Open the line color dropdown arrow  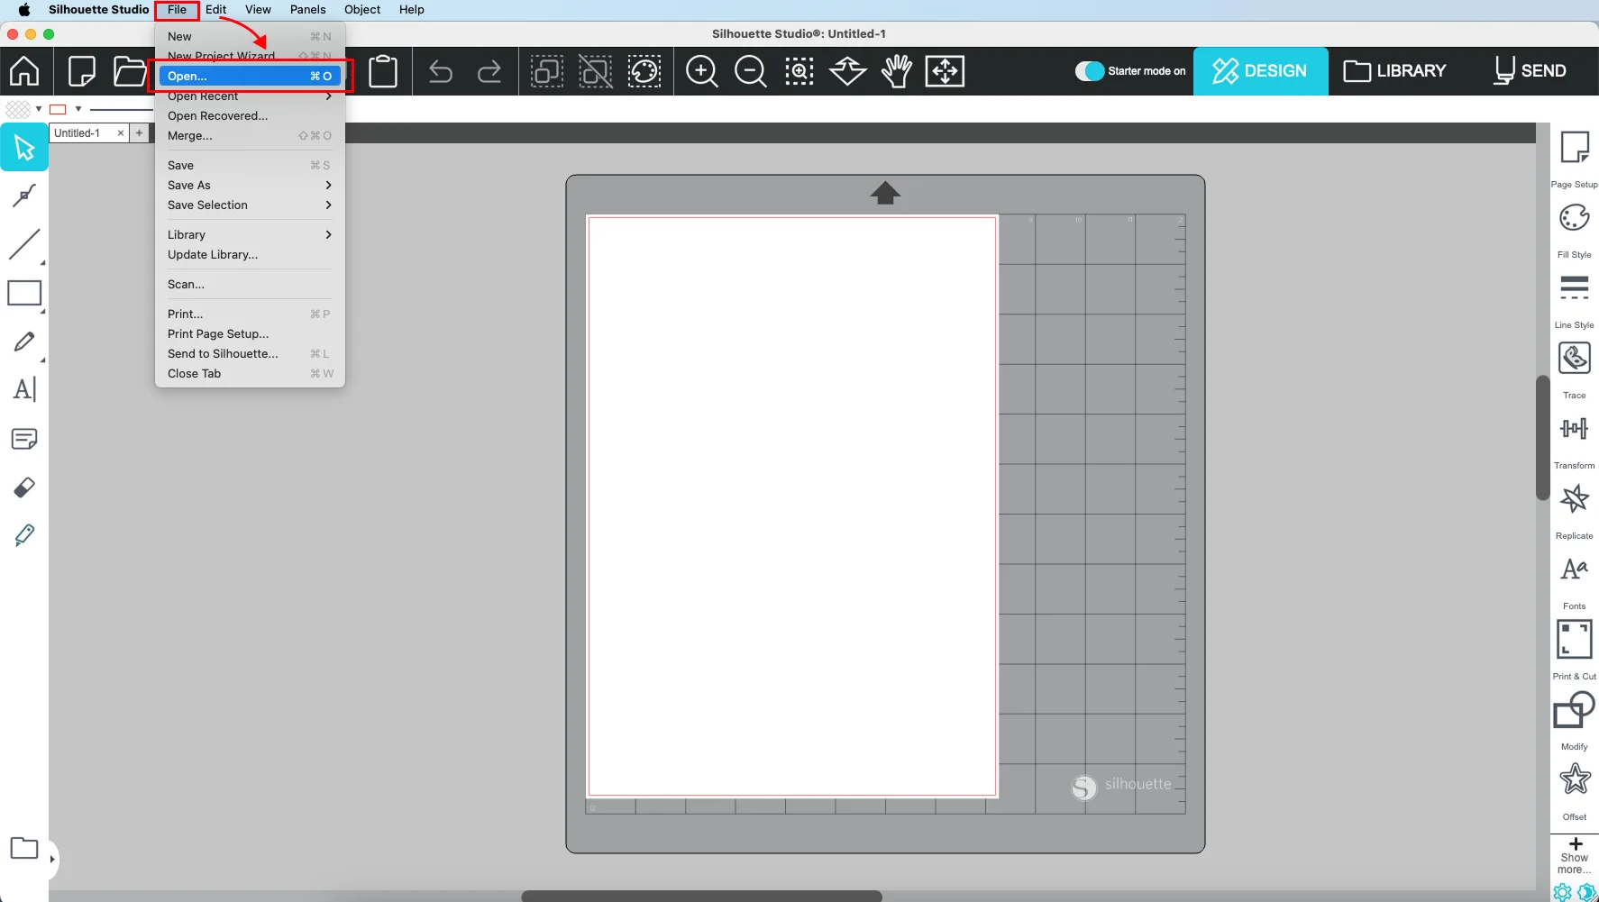(78, 109)
